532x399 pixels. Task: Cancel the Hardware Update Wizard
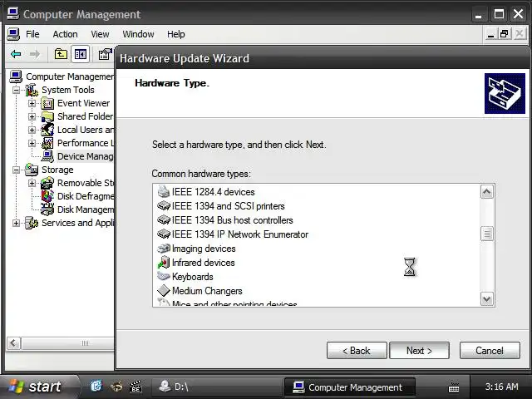pyautogui.click(x=490, y=350)
